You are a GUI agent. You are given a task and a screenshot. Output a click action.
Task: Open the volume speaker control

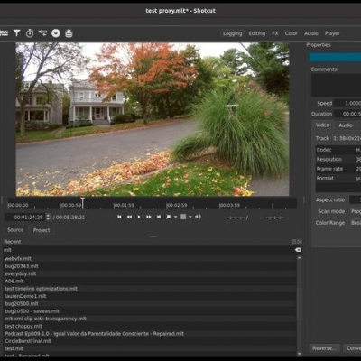(x=198, y=217)
